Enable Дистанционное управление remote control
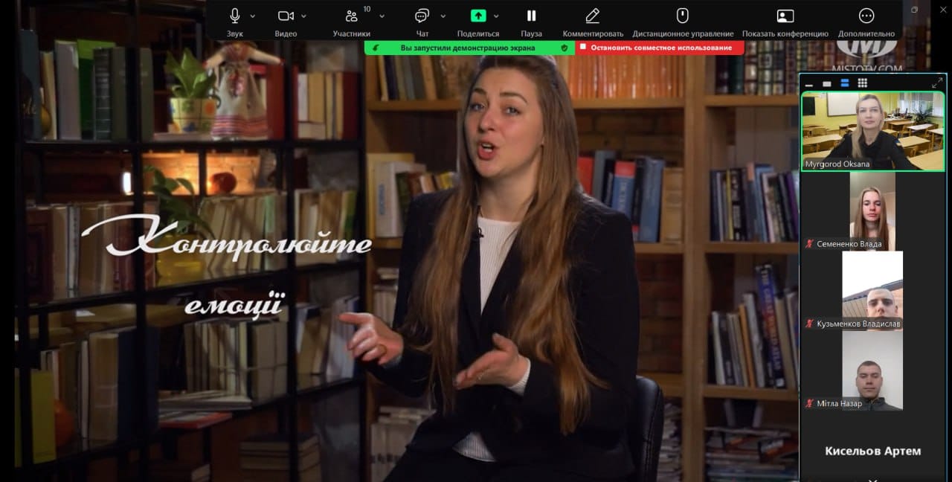Image resolution: width=952 pixels, height=482 pixels. [682, 16]
